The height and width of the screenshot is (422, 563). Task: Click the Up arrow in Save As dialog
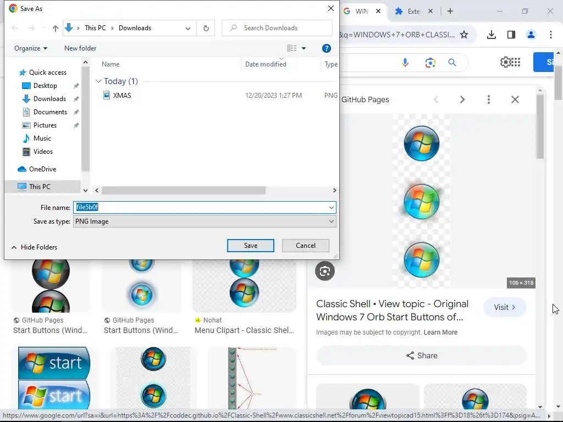56,28
